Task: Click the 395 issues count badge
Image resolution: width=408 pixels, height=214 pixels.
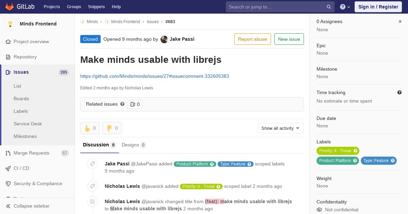Action: click(x=64, y=72)
